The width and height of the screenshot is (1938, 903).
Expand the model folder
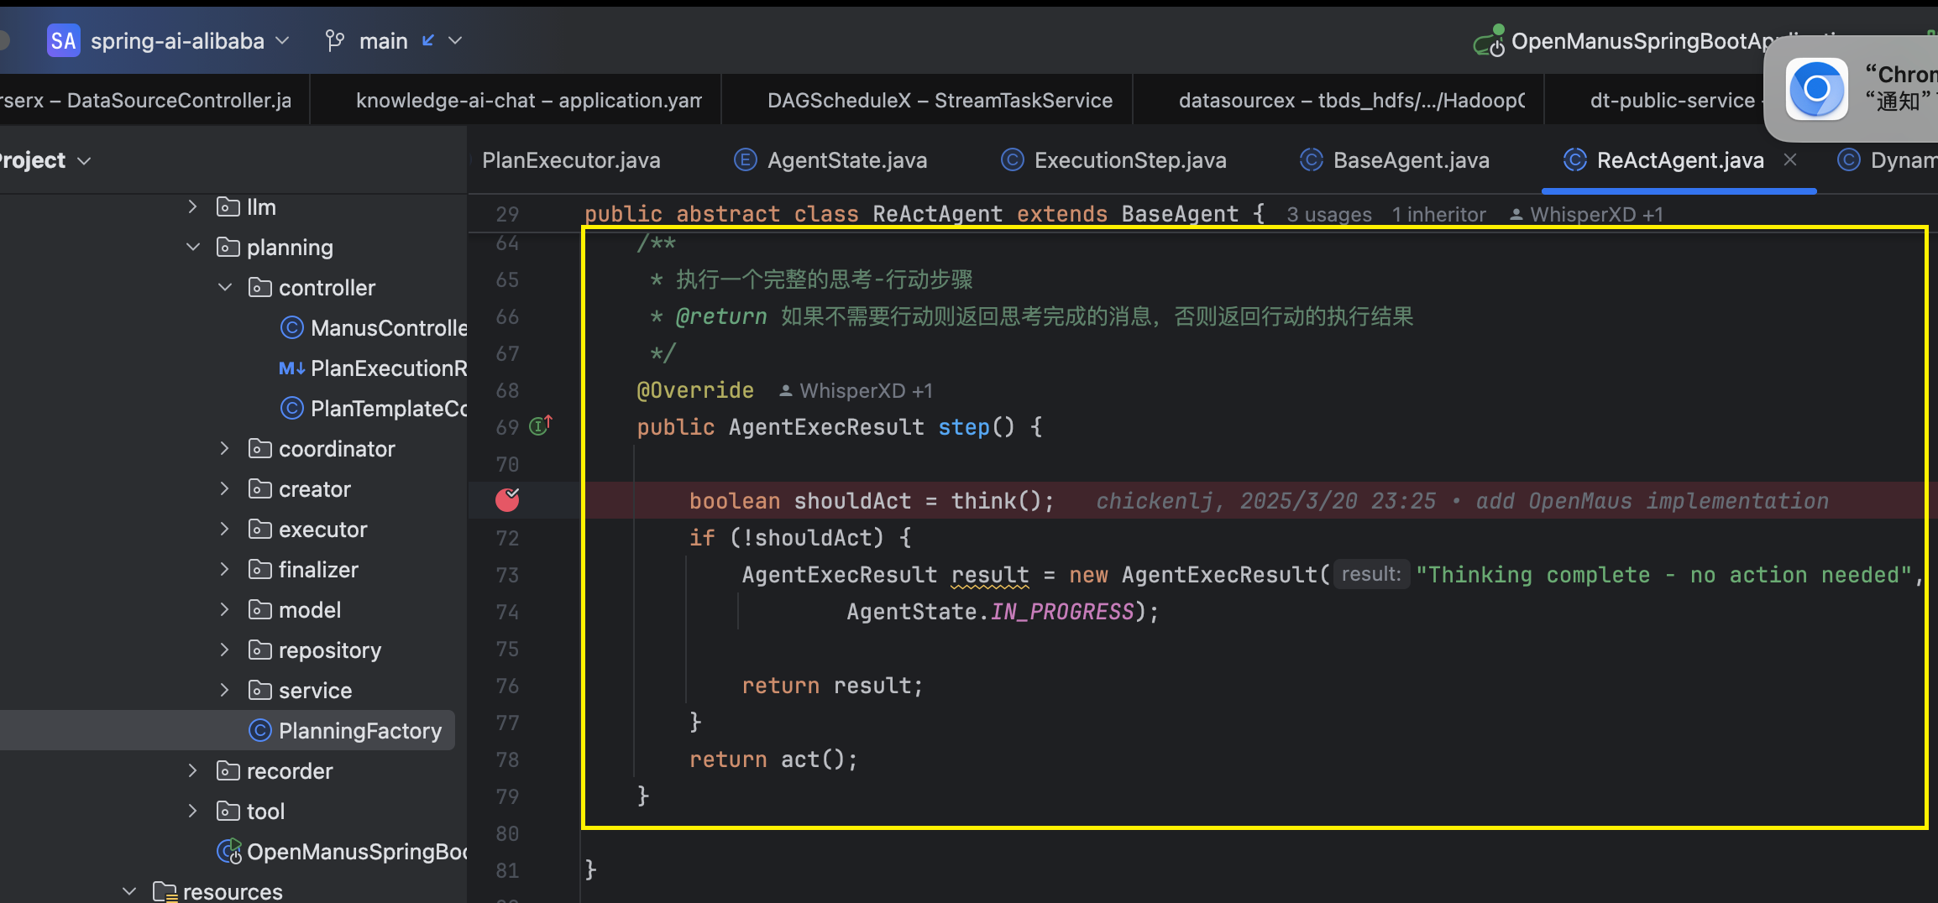(x=224, y=609)
